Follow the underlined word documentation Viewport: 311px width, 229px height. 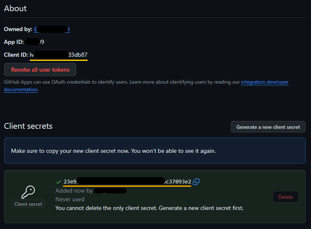point(21,89)
